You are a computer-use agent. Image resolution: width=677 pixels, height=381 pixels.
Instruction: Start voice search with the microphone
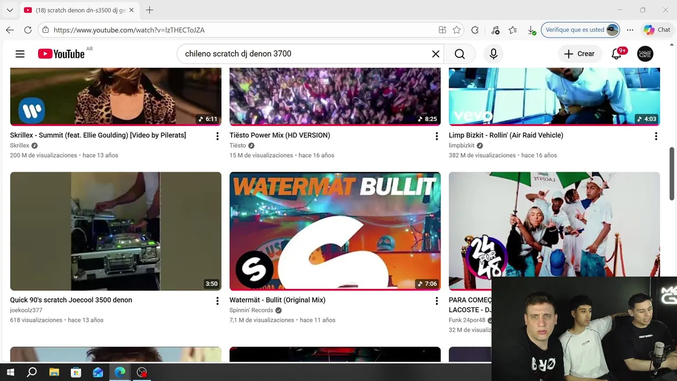tap(493, 54)
